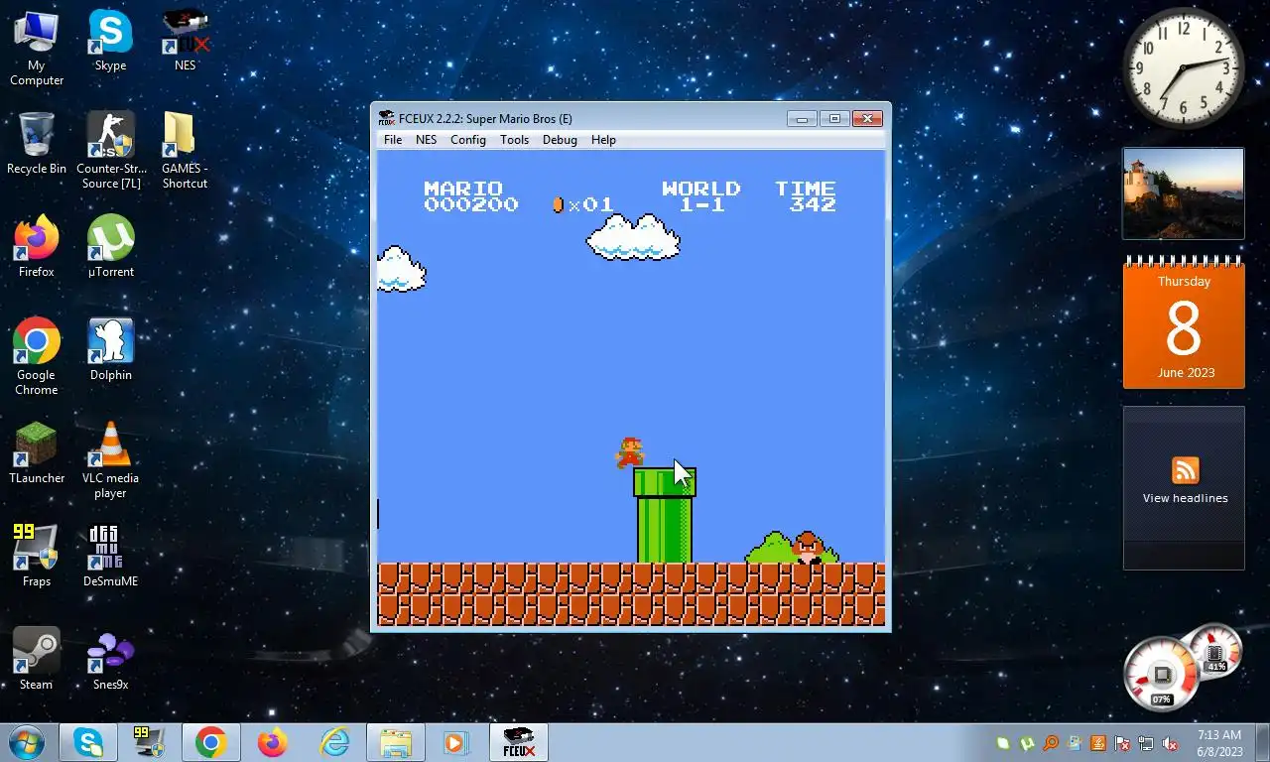The image size is (1270, 762).
Task: Click Skype in the taskbar
Action: 88,742
